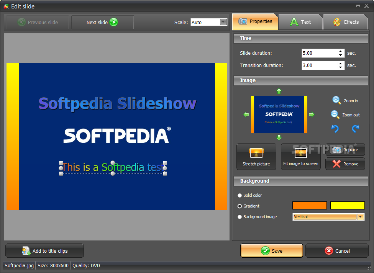Screen dimensions: 374x273
Task: Open the Vertical gradient direction dropdown
Action: [361, 217]
